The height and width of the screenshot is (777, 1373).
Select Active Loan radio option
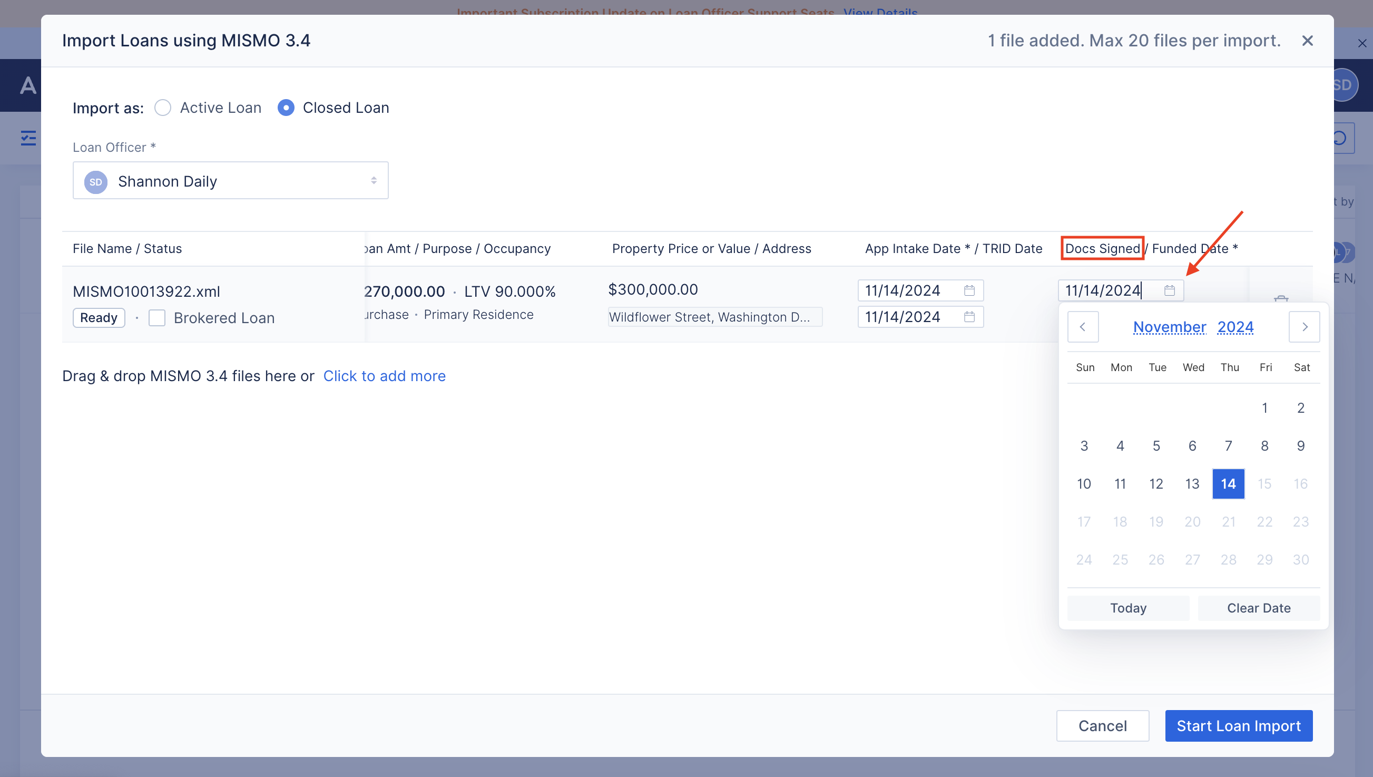tap(163, 108)
